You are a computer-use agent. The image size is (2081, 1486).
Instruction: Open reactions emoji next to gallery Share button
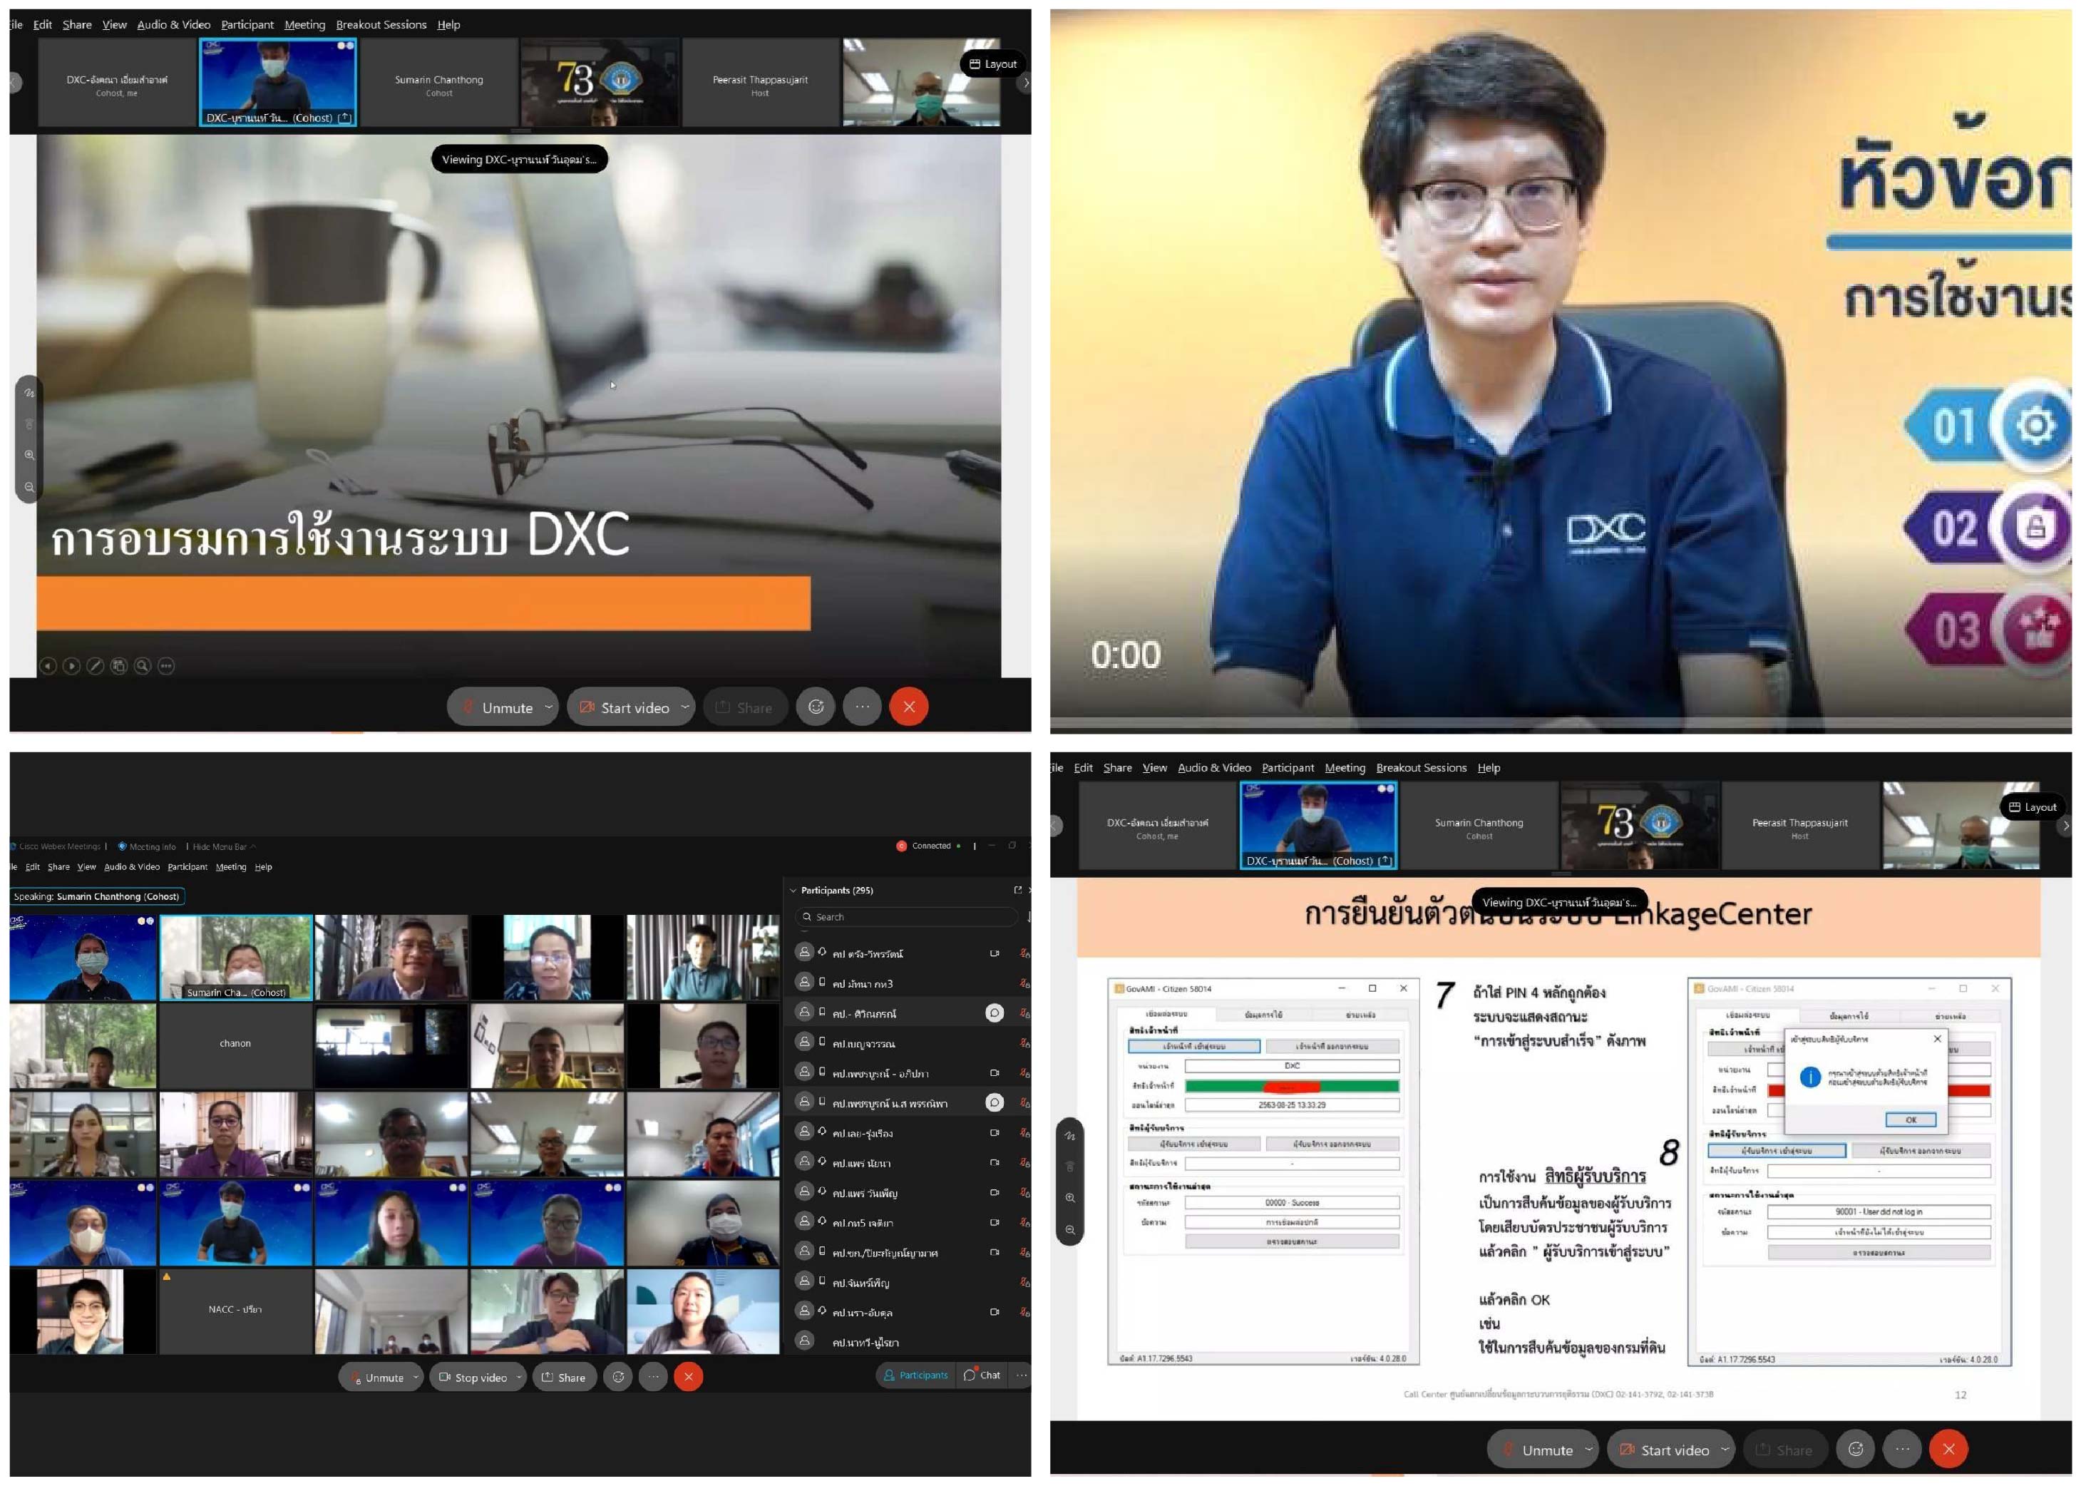tap(618, 1377)
